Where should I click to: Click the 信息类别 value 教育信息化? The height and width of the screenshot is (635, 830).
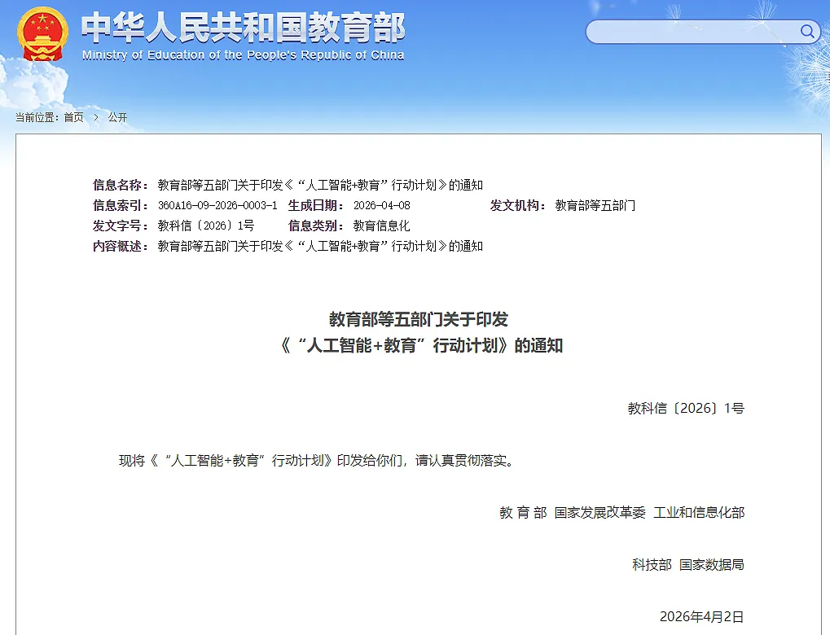click(382, 226)
